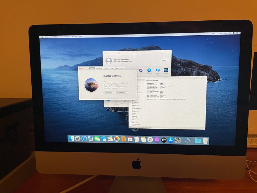This screenshot has height=193, width=257.
Task: Open the Arkiv menu
Action: 61,37
